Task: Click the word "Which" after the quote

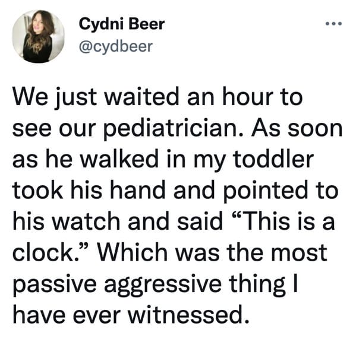Action: point(133,252)
